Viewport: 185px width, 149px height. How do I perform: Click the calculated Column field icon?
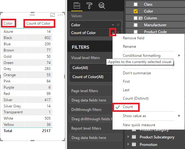(x=141, y=18)
